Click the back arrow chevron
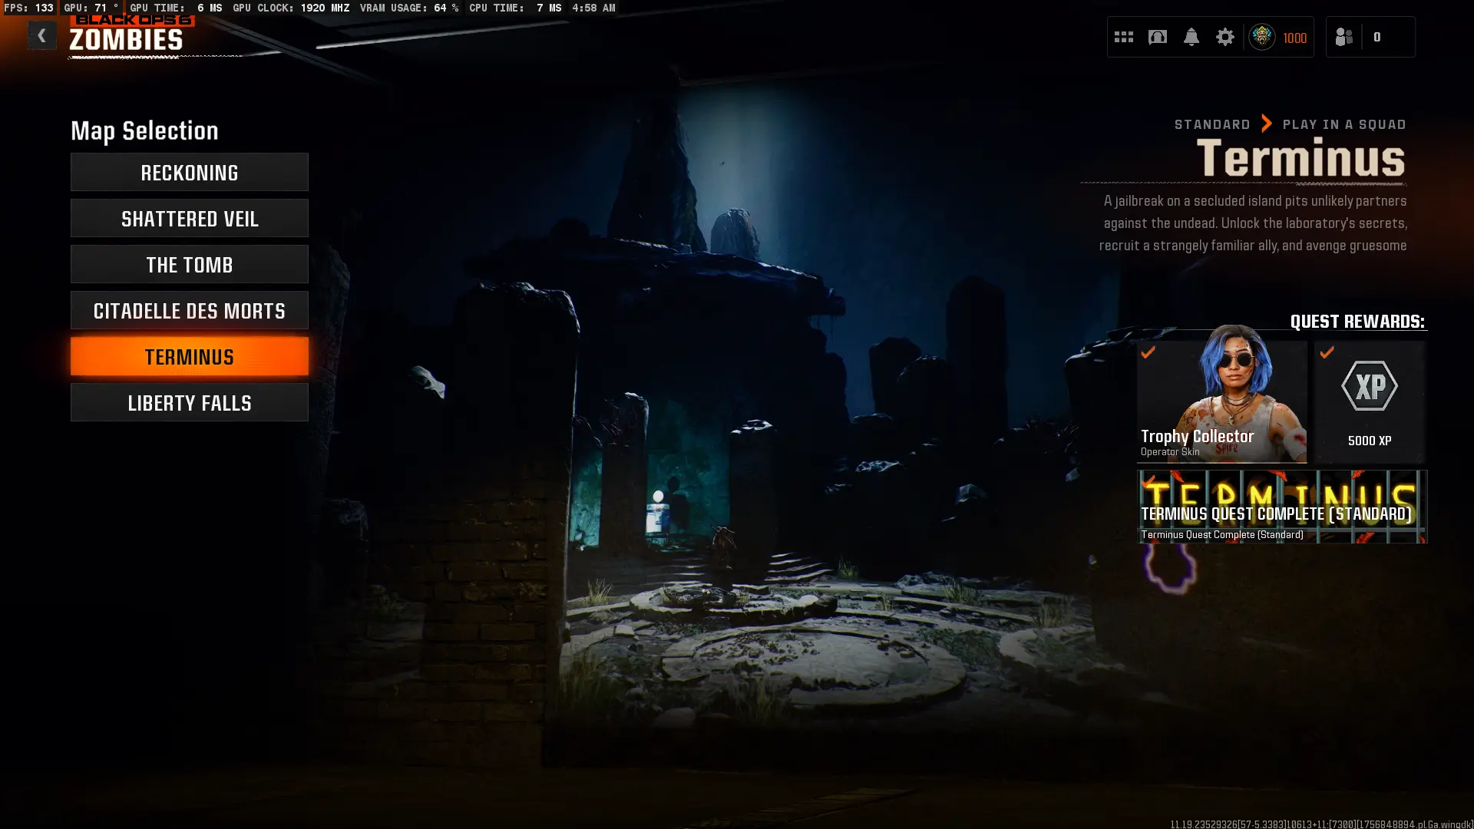 [41, 35]
